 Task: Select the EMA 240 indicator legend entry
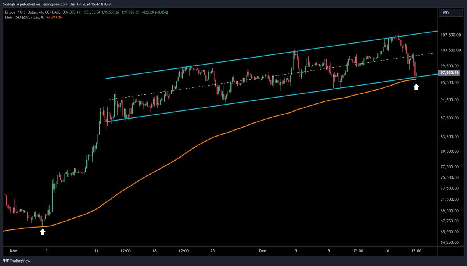pos(13,17)
